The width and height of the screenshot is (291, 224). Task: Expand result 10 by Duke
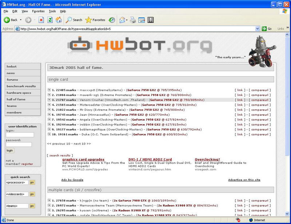pyautogui.click(x=49, y=134)
